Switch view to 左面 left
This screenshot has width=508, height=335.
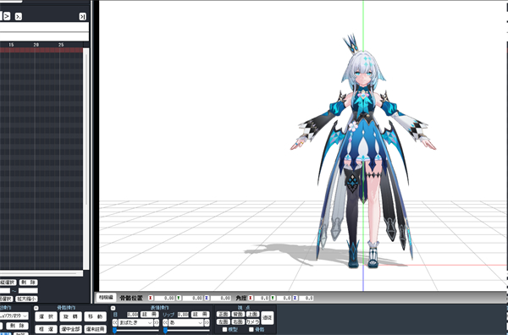(223, 322)
